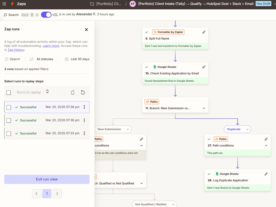
Task: Check the 07:38 pm run checkbox
Action: point(9,107)
